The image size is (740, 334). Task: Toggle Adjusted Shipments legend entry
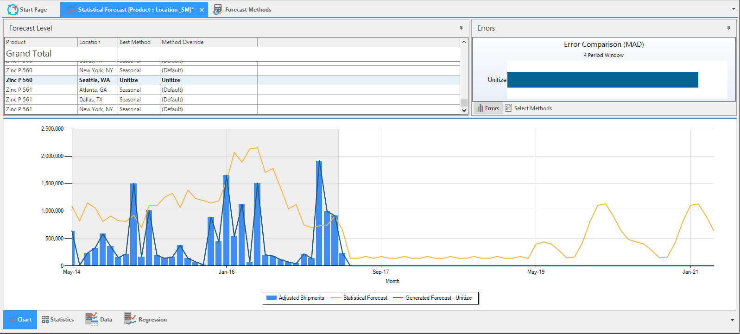click(x=295, y=298)
